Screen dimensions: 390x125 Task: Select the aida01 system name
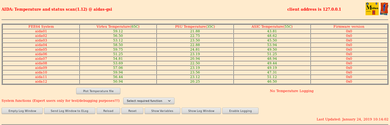click(41, 31)
